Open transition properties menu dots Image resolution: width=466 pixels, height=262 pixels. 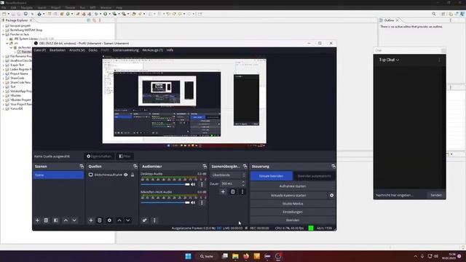[242, 192]
